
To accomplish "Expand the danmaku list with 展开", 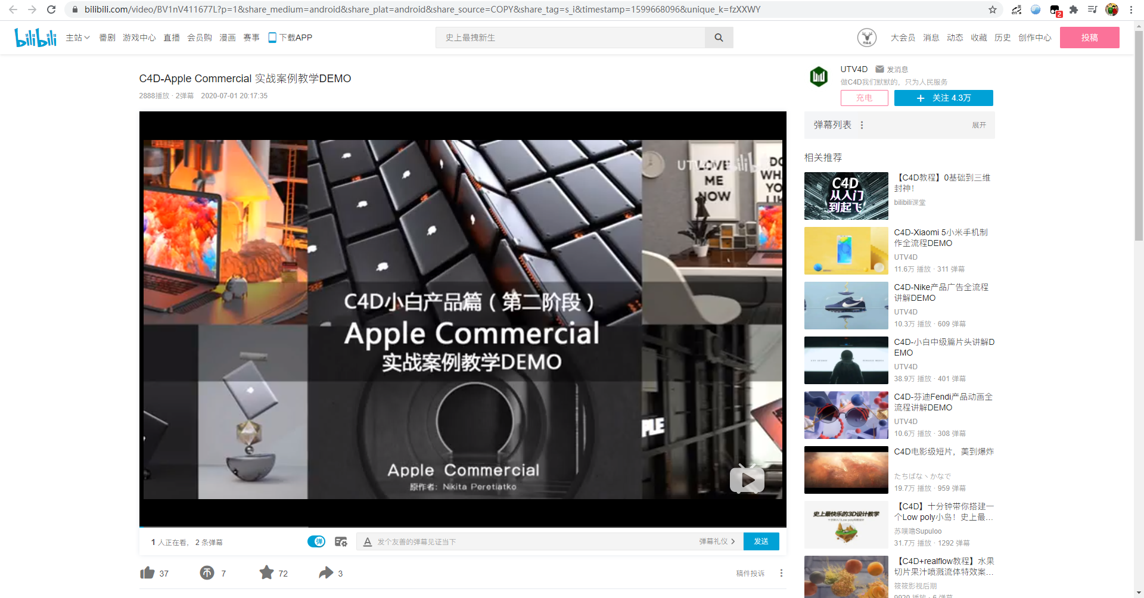I will (978, 125).
